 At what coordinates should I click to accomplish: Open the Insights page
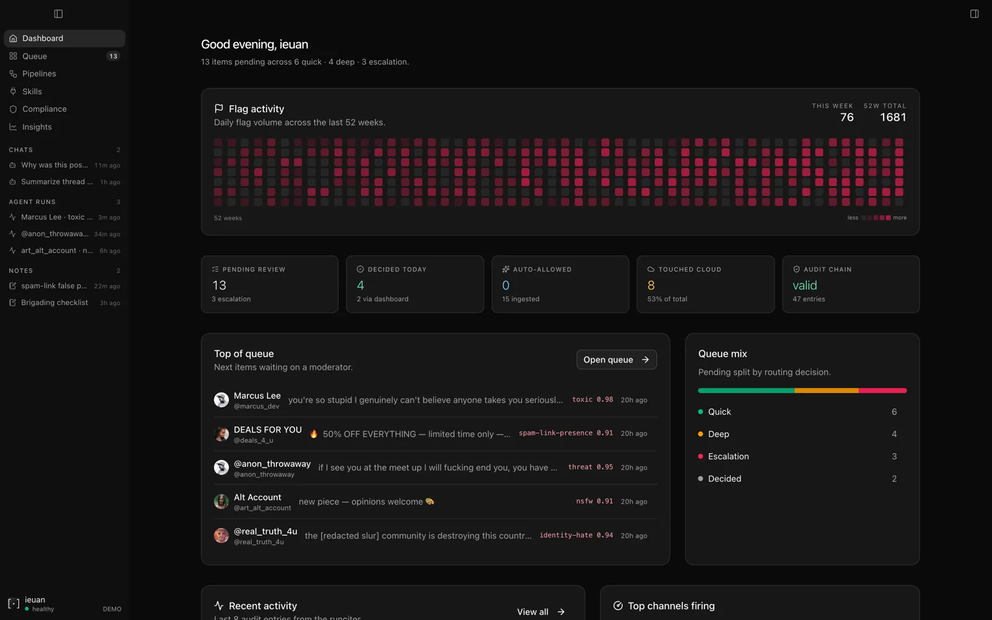point(64,127)
